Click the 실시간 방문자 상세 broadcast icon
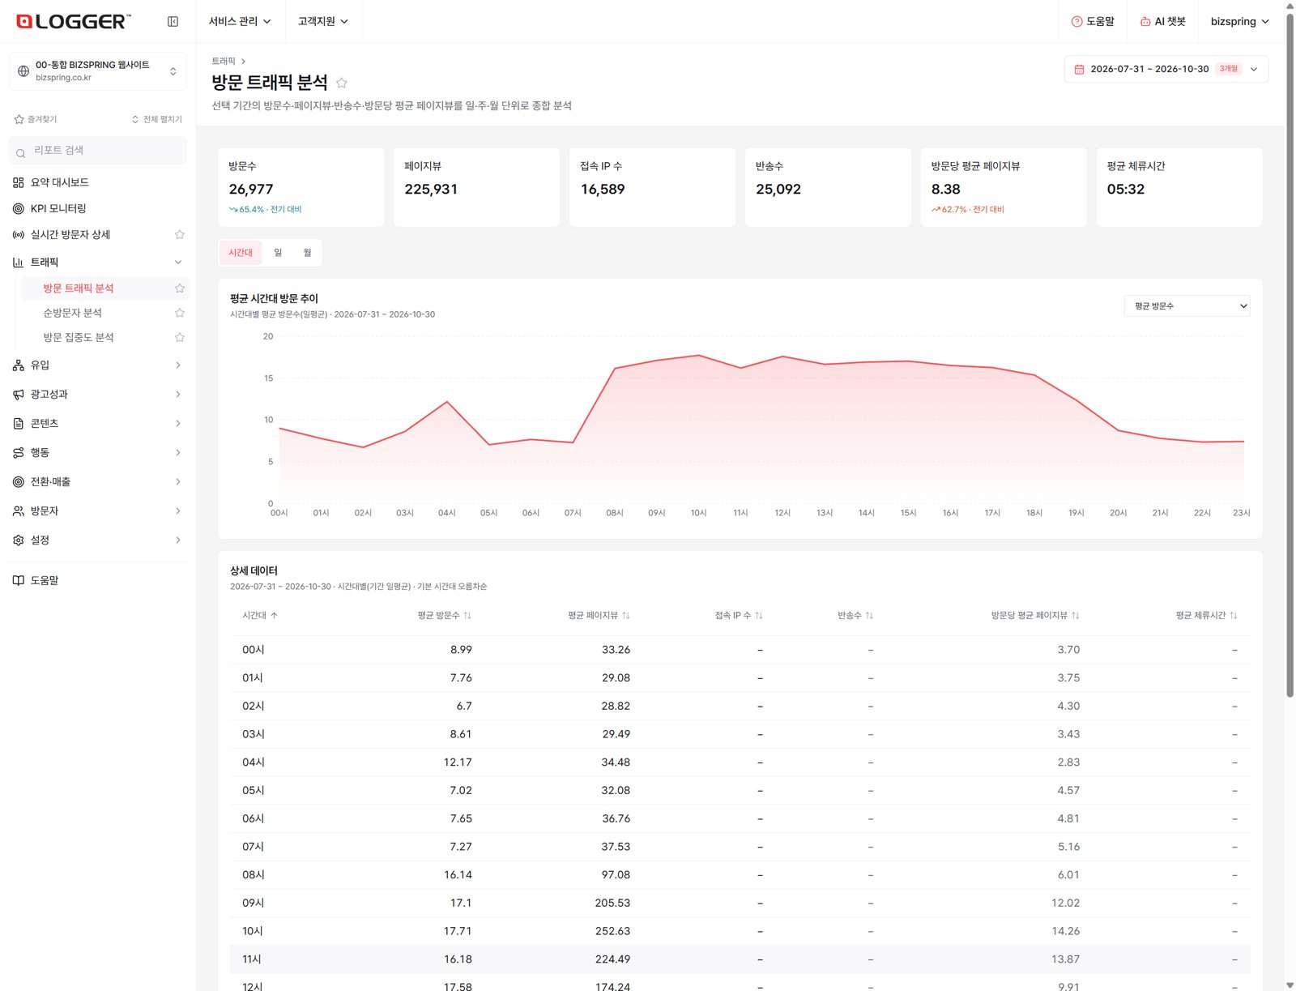This screenshot has height=991, width=1296. 19,235
